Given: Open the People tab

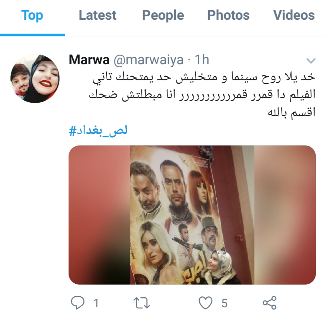Looking at the screenshot, I should click(x=163, y=15).
